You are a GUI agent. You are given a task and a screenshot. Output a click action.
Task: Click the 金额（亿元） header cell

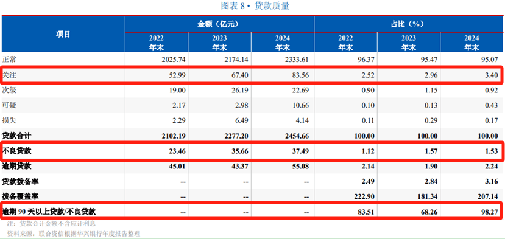[x=219, y=24]
